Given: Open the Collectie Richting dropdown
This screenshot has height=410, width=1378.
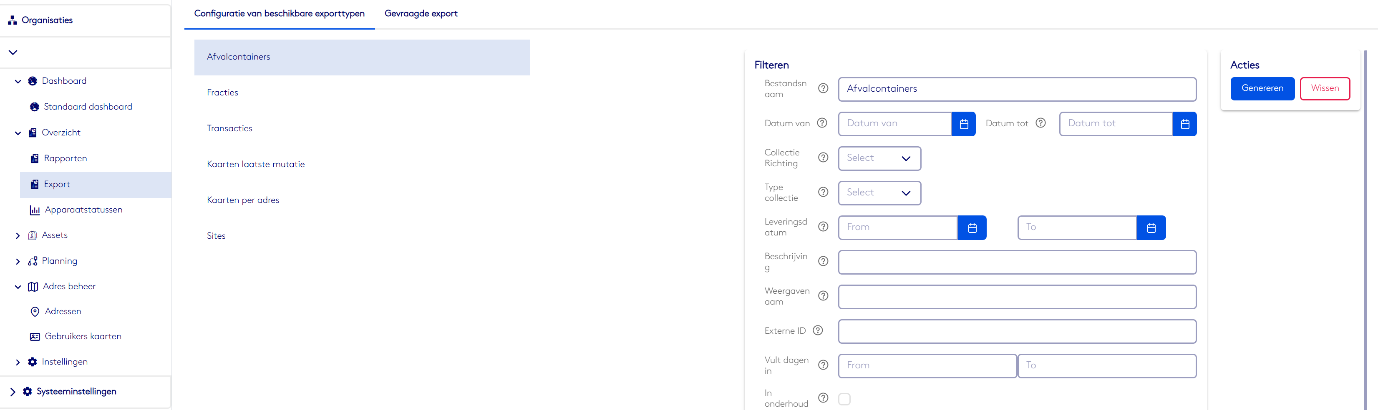Looking at the screenshot, I should 879,158.
